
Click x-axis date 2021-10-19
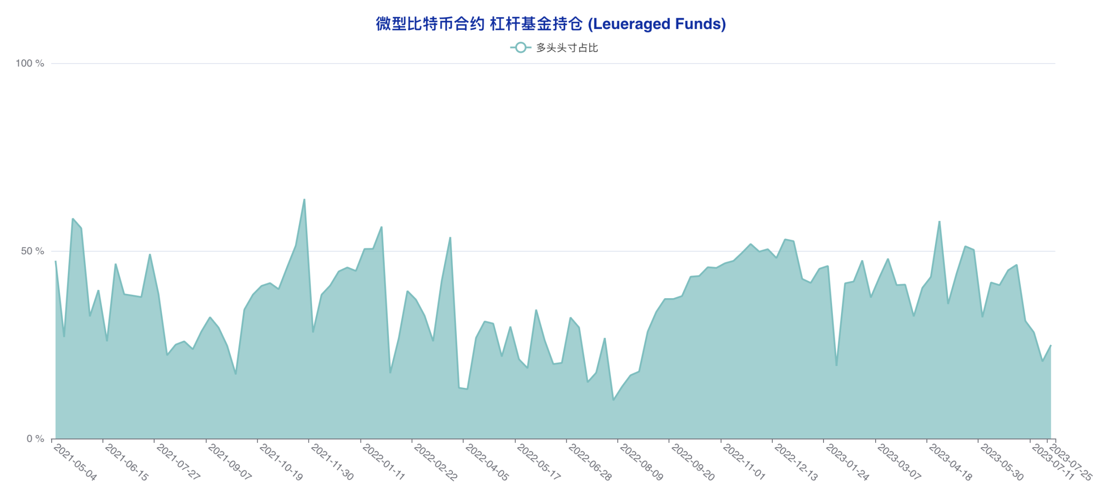(x=281, y=462)
